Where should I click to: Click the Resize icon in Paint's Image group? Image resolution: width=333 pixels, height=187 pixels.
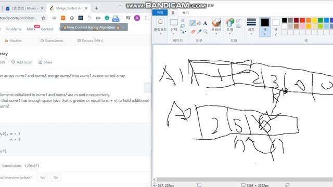click(x=183, y=26)
